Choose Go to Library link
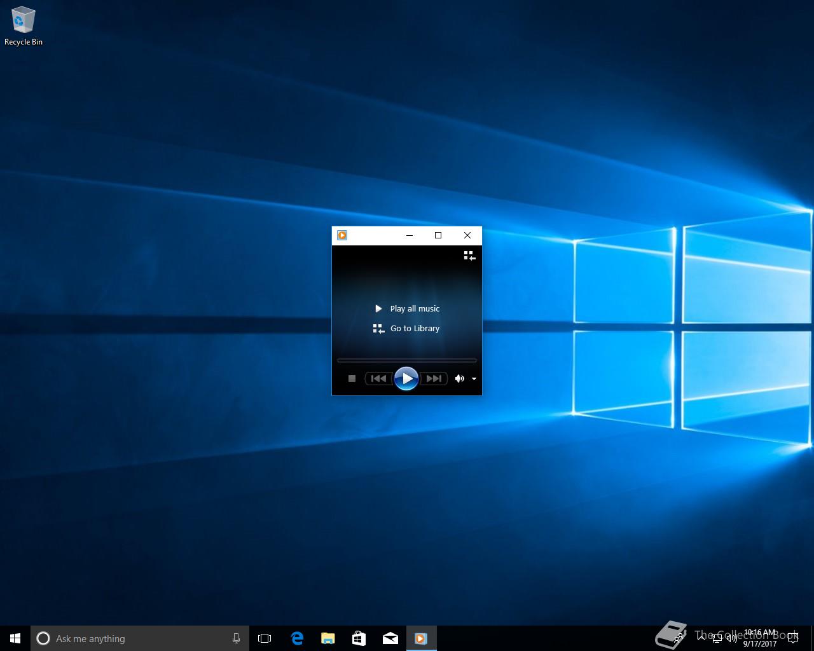The image size is (814, 651). tap(406, 329)
